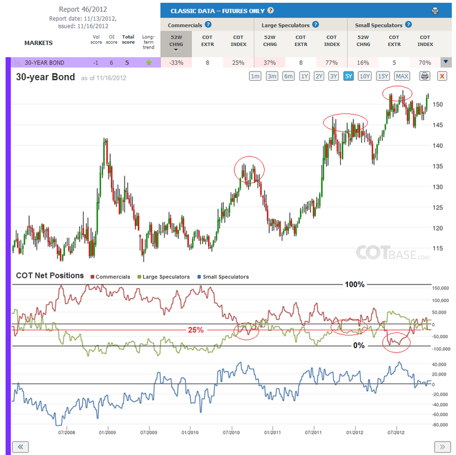The height and width of the screenshot is (455, 456).
Task: Close the 30-year Bond chart panel
Action: click(x=442, y=76)
